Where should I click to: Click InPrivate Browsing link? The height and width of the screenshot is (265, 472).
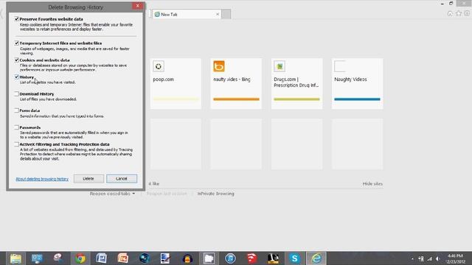(216, 194)
